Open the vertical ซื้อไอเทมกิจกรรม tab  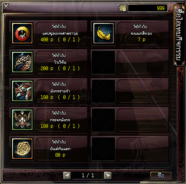click(179, 36)
